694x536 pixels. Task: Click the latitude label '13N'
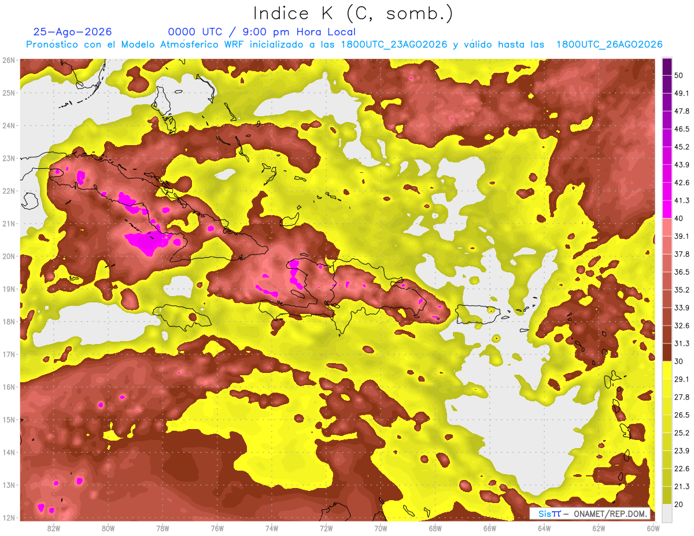[9, 485]
